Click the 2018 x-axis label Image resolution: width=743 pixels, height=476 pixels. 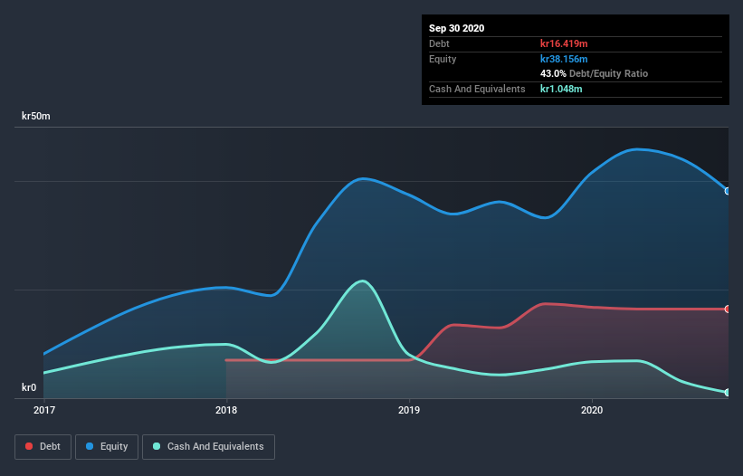pyautogui.click(x=226, y=410)
